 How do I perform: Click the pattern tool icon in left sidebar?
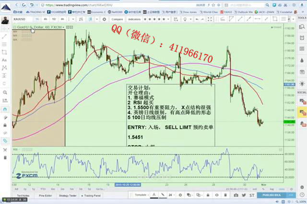(4, 68)
